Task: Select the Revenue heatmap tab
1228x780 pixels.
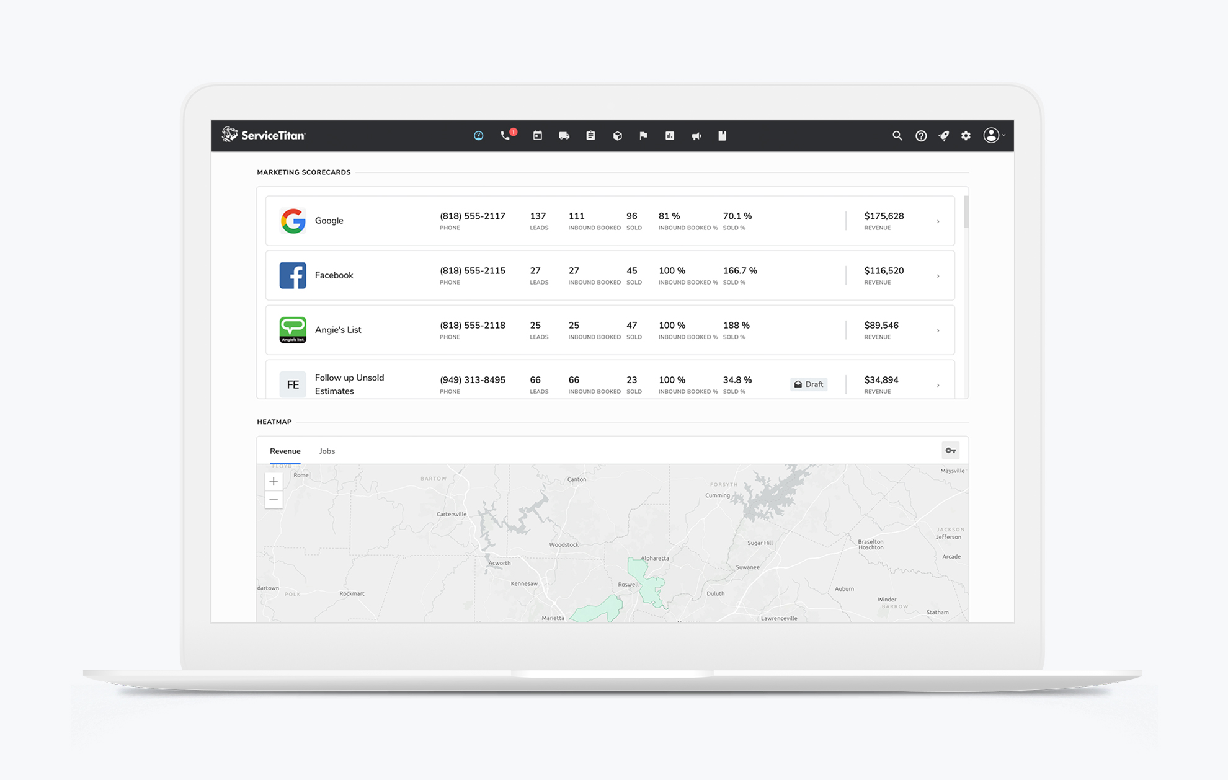Action: point(285,451)
